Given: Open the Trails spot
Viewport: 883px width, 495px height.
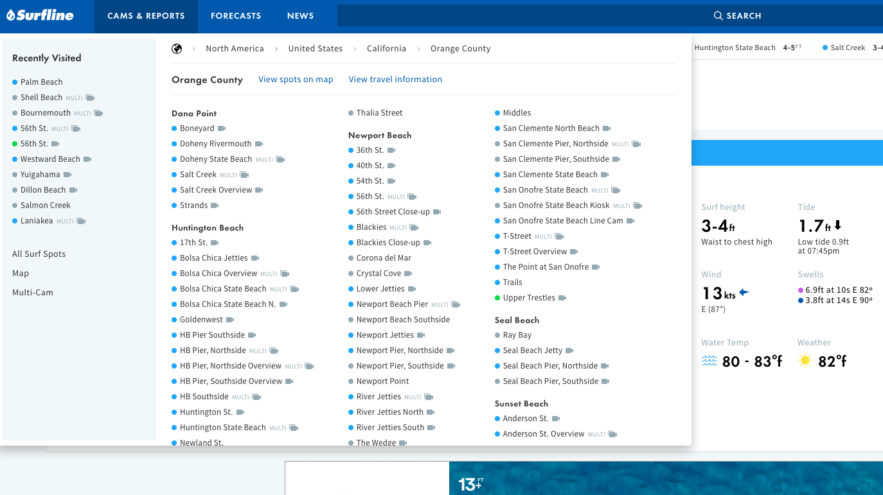Looking at the screenshot, I should [512, 282].
